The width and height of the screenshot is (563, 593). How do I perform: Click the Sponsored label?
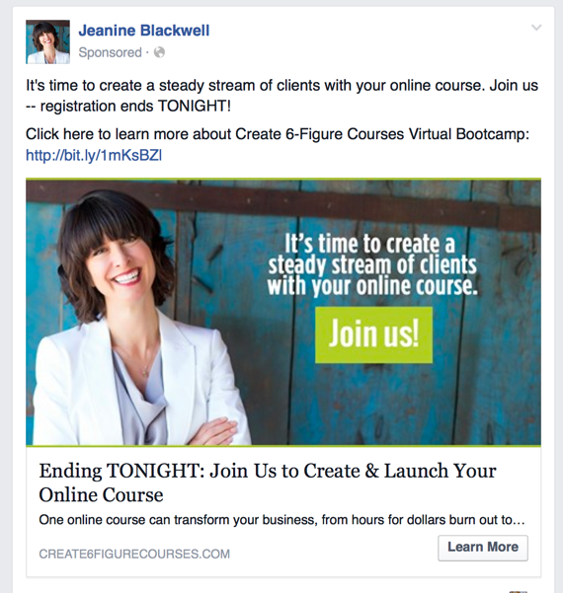tap(110, 52)
